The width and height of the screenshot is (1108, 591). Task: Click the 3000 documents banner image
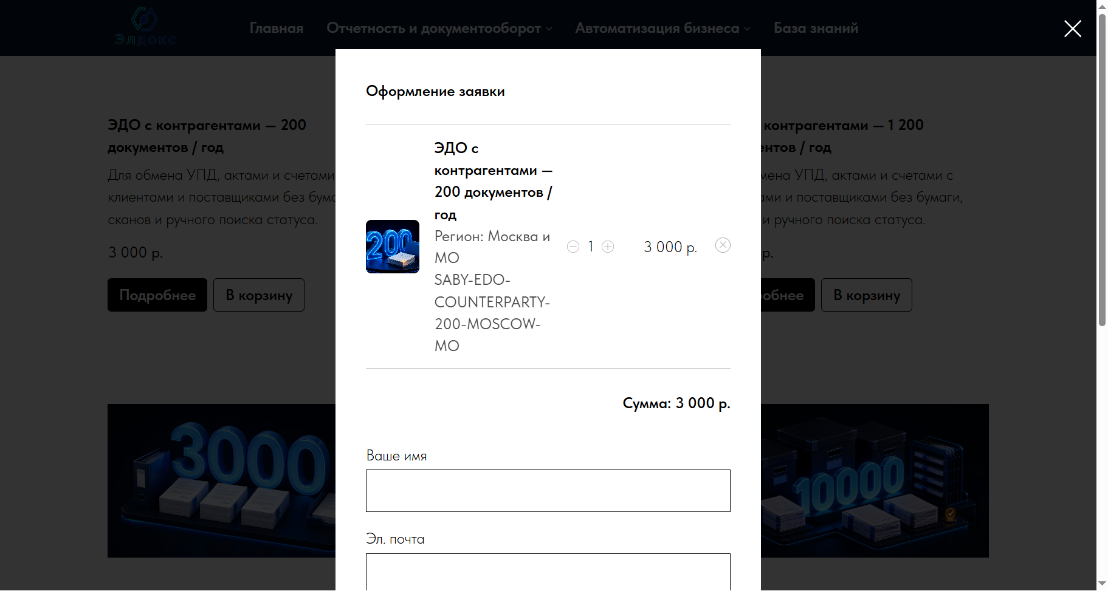pyautogui.click(x=222, y=480)
